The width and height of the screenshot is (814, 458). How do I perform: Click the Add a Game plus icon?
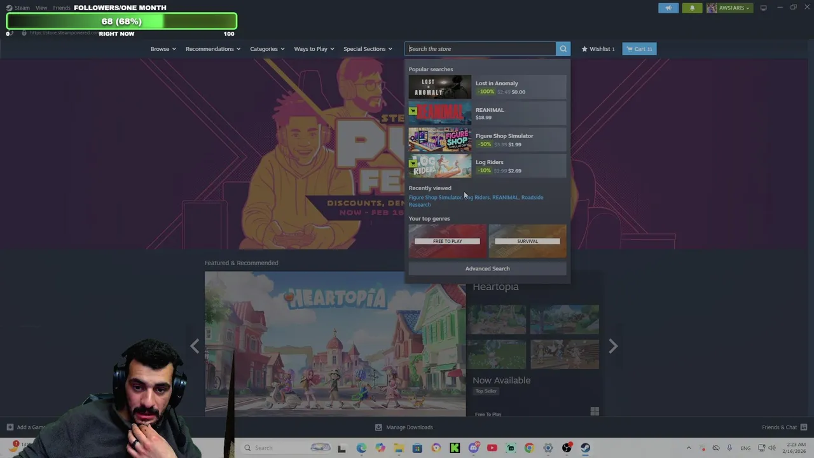10,427
